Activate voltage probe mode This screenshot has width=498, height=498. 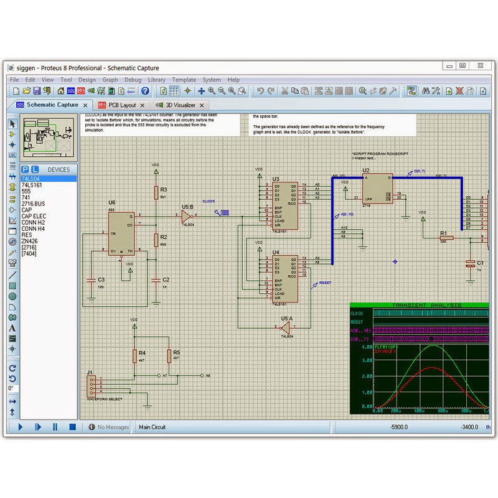coord(9,254)
